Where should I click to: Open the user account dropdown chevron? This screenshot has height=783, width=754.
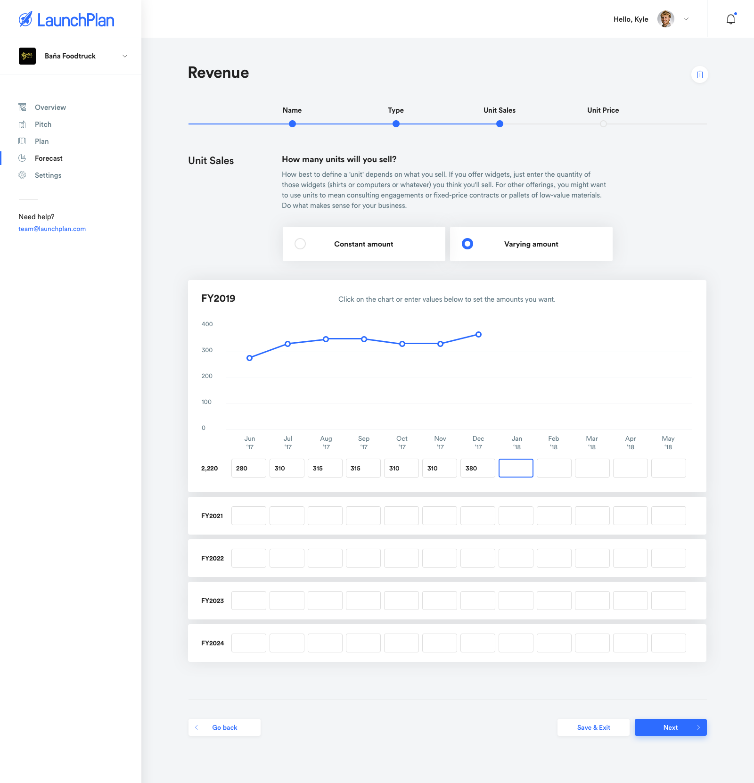686,19
